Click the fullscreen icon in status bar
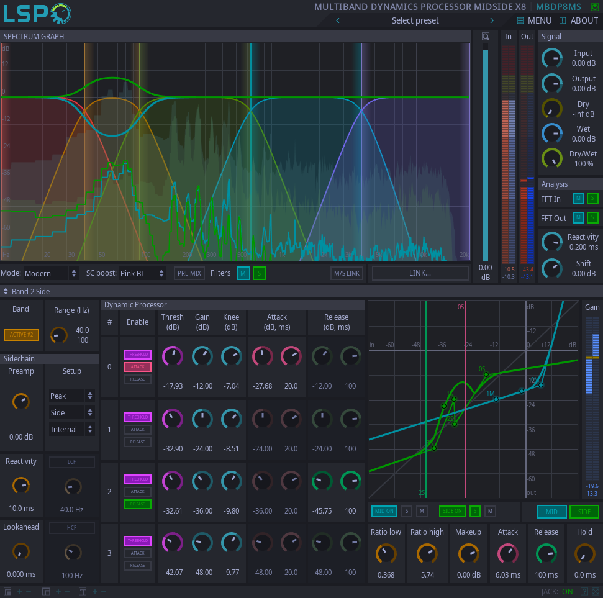 click(596, 592)
